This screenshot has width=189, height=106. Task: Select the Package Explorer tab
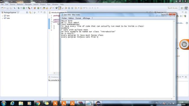pos(10,12)
